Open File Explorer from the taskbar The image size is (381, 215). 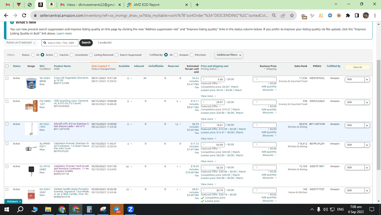click(x=48, y=209)
